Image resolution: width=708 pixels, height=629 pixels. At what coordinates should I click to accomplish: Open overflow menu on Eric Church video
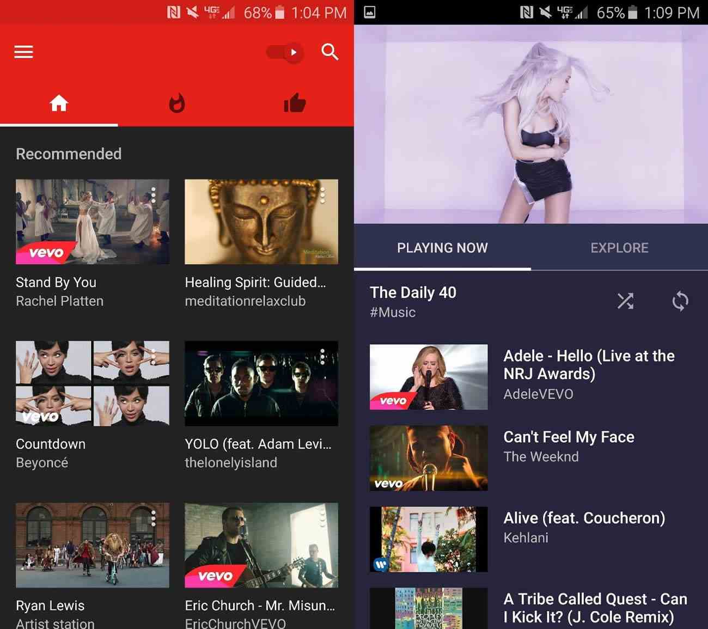pos(322,518)
